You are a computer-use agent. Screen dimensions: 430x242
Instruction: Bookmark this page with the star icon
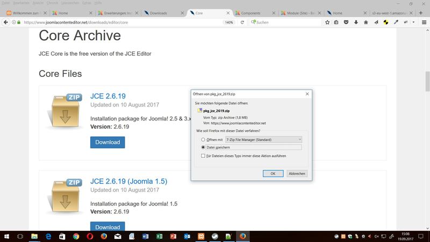(x=327, y=22)
